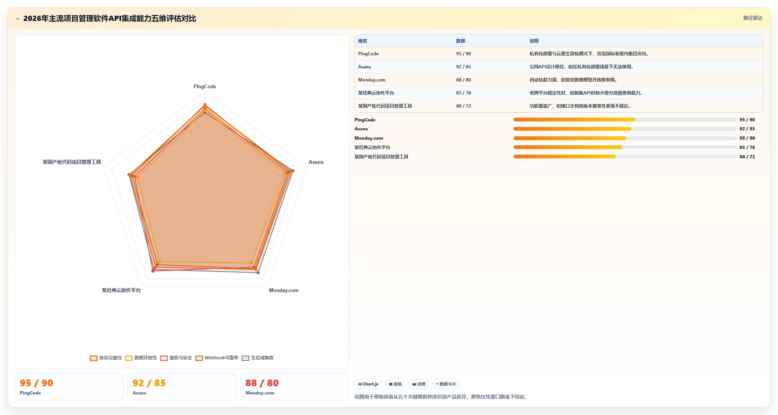778x415 pixels.
Task: Click the top PingCode radar data point
Action: click(x=205, y=105)
